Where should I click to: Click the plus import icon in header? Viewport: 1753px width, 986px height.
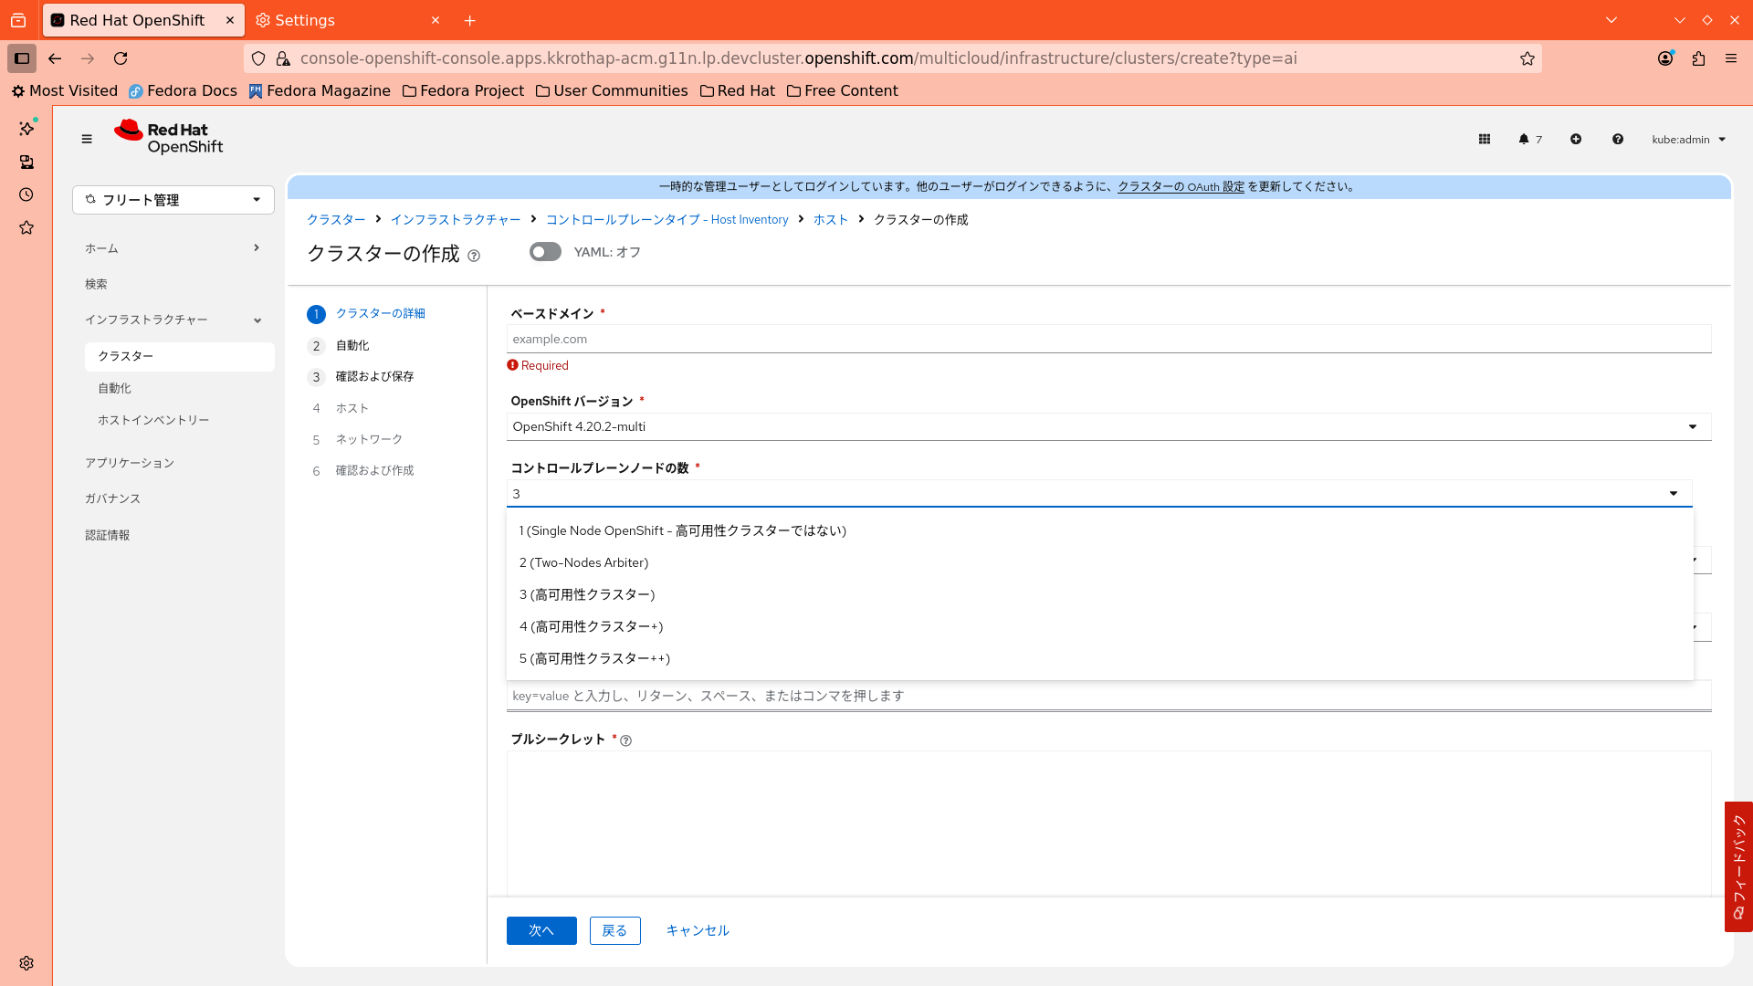(1576, 139)
